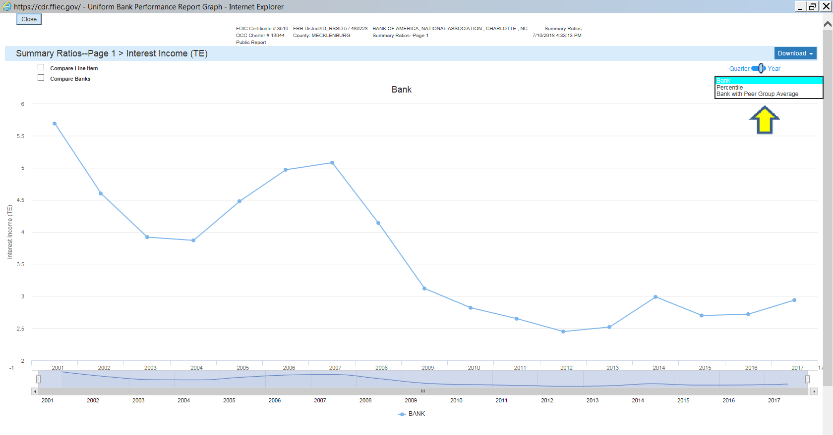Viewport: 833px width, 435px height.
Task: Click the 2007 peak data point
Action: (x=332, y=163)
